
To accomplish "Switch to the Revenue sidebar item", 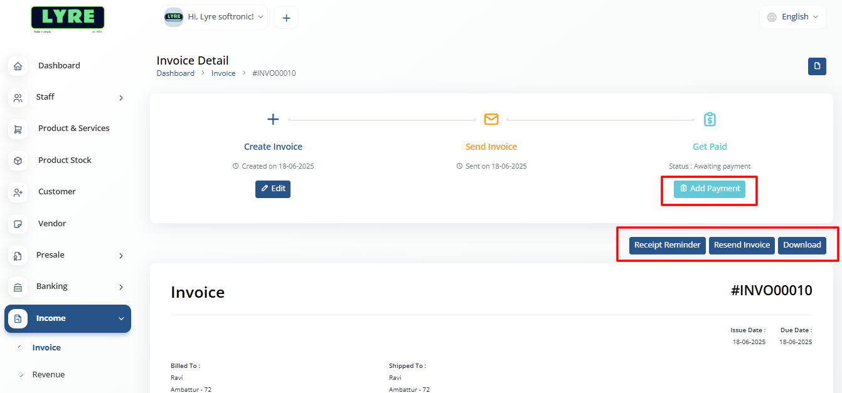I will [x=48, y=374].
